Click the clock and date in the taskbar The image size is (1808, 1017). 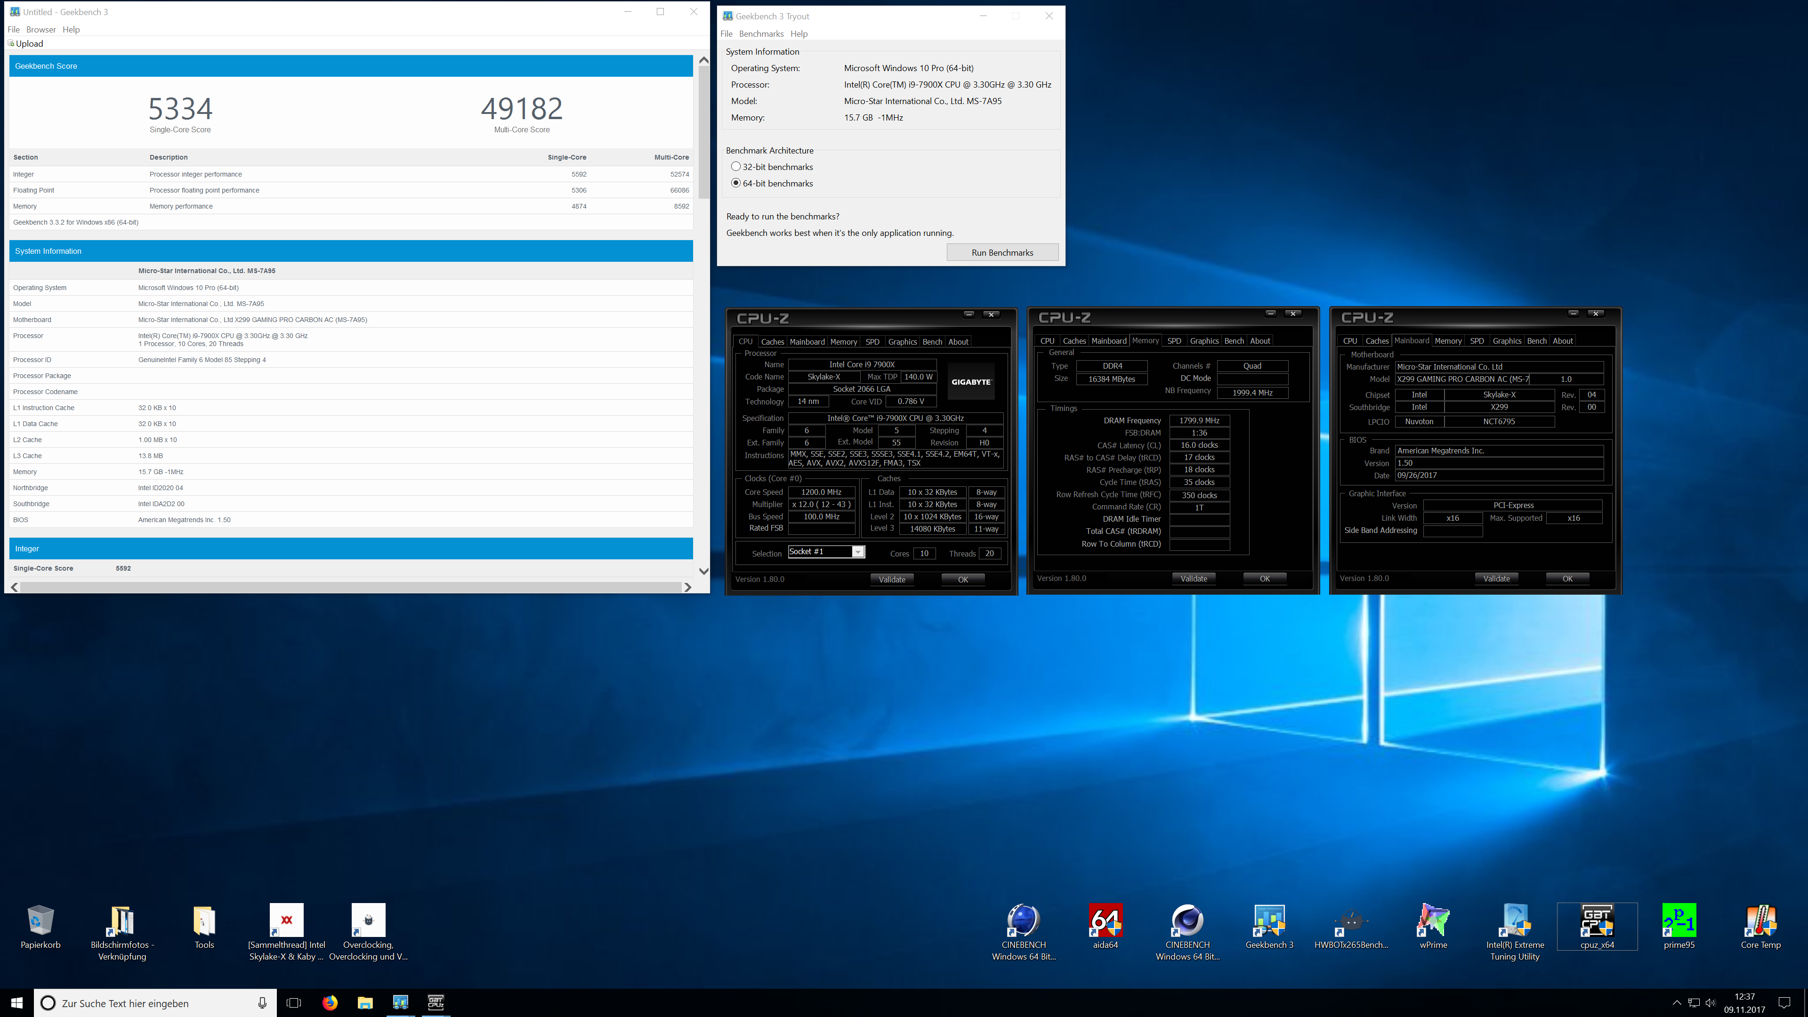1744,1003
